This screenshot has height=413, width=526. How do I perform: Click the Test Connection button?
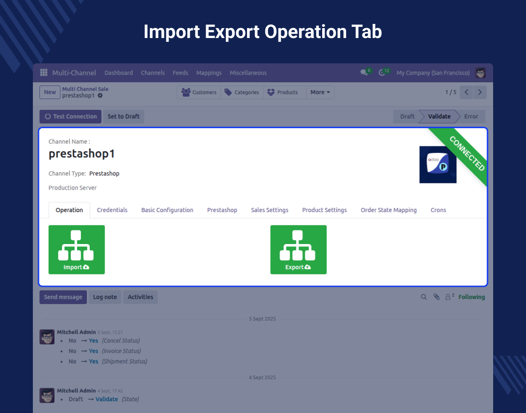pos(70,116)
